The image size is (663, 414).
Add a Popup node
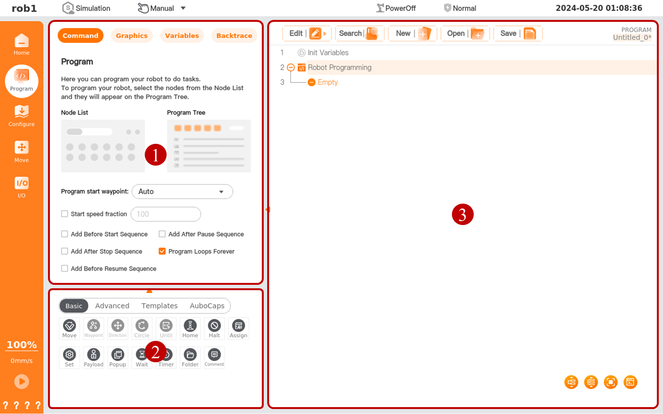tap(117, 357)
